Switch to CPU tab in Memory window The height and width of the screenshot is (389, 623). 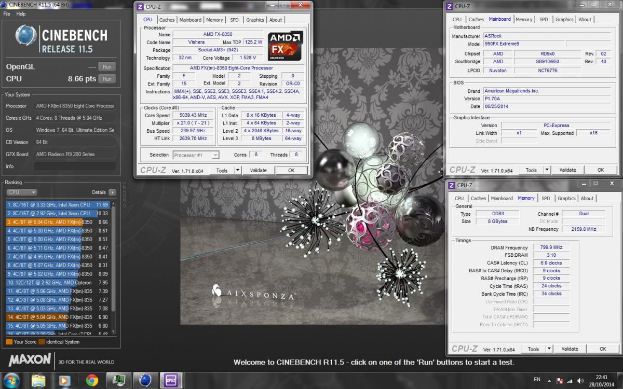pyautogui.click(x=459, y=198)
